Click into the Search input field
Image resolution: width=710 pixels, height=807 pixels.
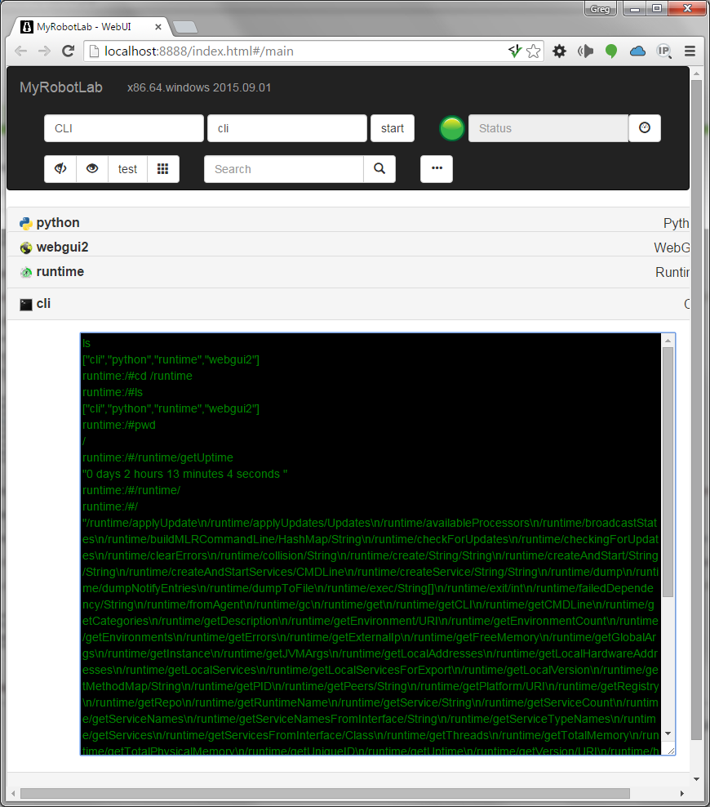point(284,169)
